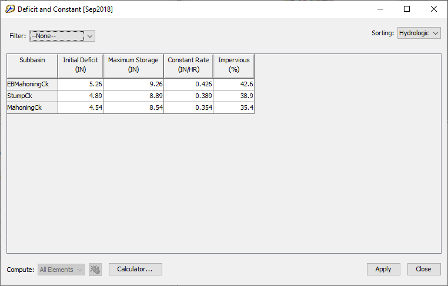The image size is (448, 286).
Task: Click the Impervious (%) column header
Action: pyautogui.click(x=234, y=66)
